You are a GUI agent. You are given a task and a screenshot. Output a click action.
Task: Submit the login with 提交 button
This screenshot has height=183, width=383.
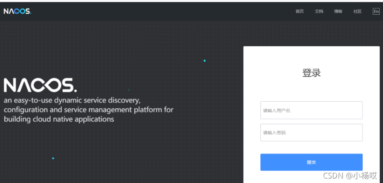311,162
